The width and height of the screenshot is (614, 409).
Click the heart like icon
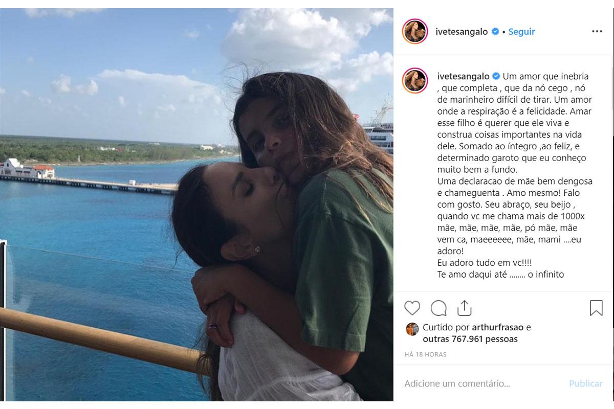[412, 308]
